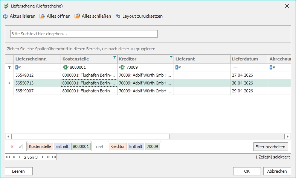The width and height of the screenshot is (296, 178).
Task: Click Lieferant filter condition icon
Action: click(179, 67)
